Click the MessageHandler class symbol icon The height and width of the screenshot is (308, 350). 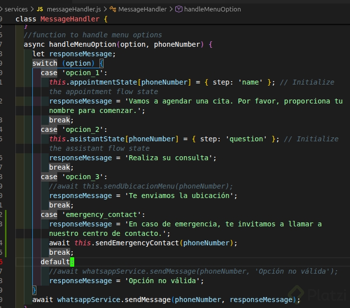coord(113,9)
